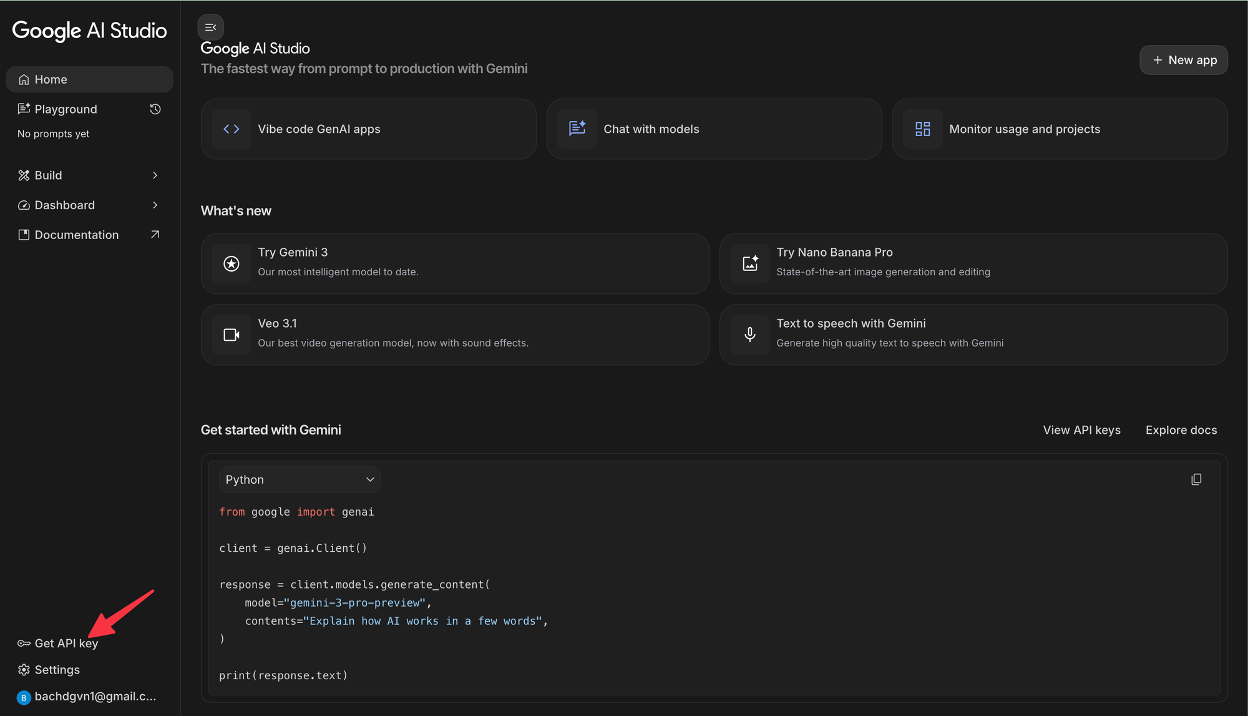Image resolution: width=1248 pixels, height=716 pixels.
Task: Open the Python language dropdown
Action: pyautogui.click(x=300, y=479)
